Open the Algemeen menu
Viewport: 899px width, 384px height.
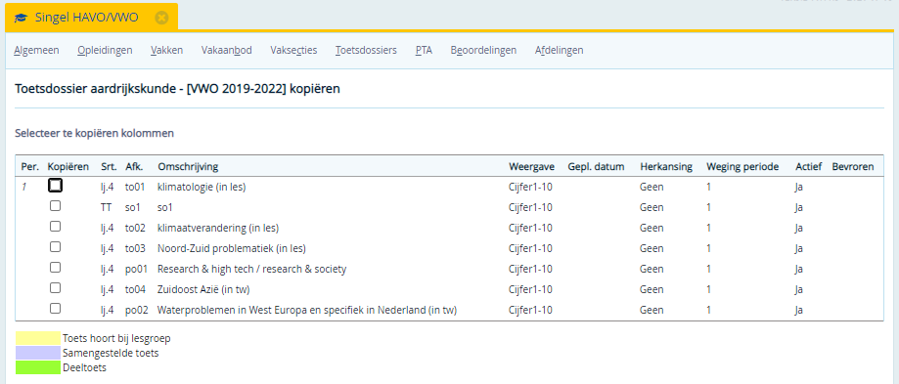pos(37,51)
